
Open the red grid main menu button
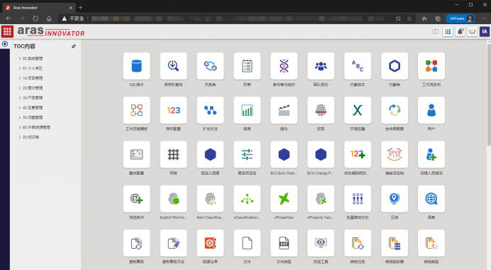(x=7, y=31)
